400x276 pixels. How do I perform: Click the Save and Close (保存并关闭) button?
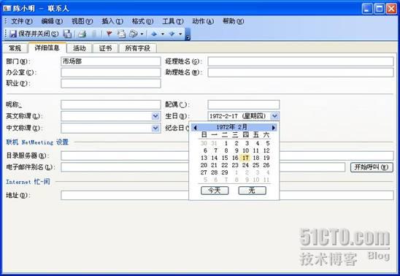click(34, 34)
